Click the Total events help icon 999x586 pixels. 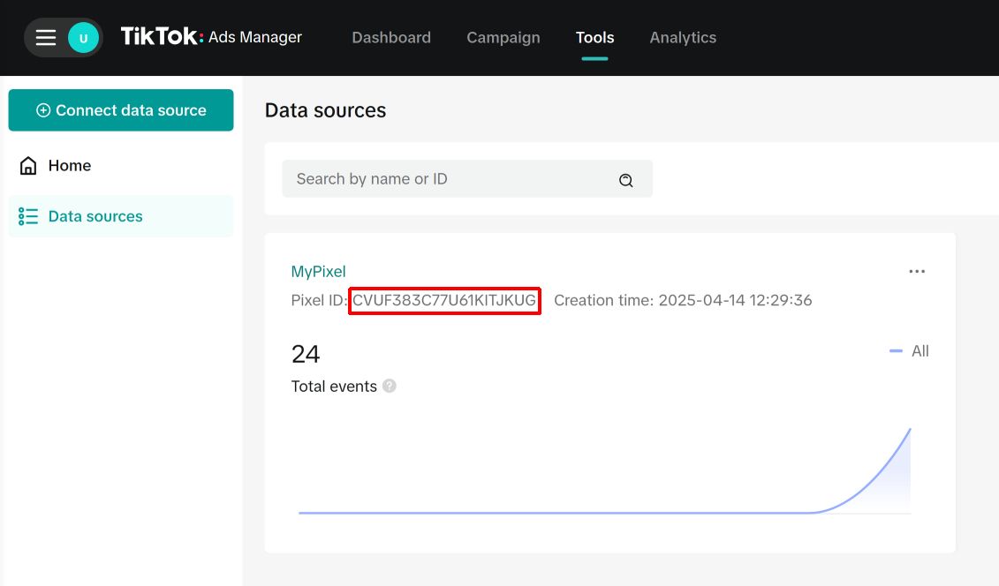coord(390,386)
